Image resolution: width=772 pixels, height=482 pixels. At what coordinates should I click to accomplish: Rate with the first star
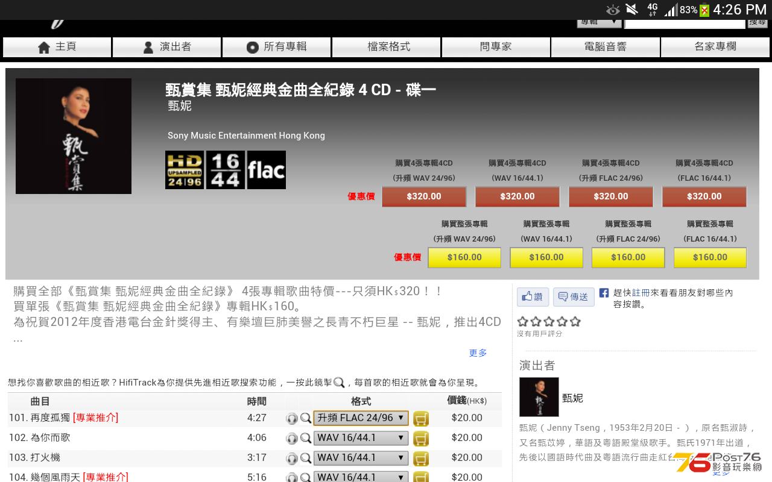tap(523, 322)
